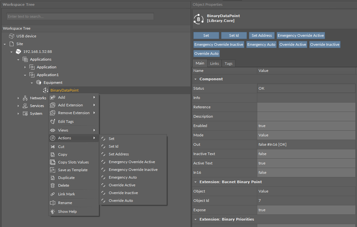Collapse Extension: Bacnet Binary Point section
Screen dimensions: 357x227
pyautogui.click(x=195, y=182)
